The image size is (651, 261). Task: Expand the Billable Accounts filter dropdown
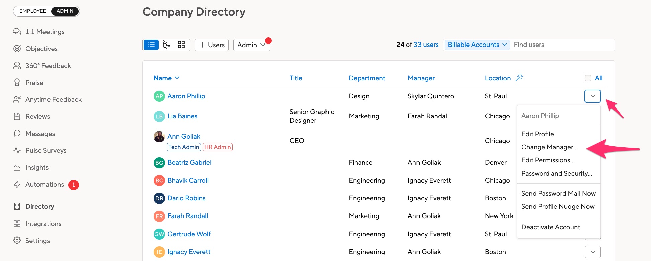[477, 45]
